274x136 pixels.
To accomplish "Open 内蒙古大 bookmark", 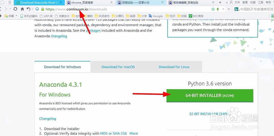I will 62,16.
